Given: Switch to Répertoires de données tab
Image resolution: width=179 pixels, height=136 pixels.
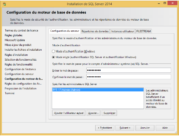Looking at the screenshot, I should click(95, 31).
